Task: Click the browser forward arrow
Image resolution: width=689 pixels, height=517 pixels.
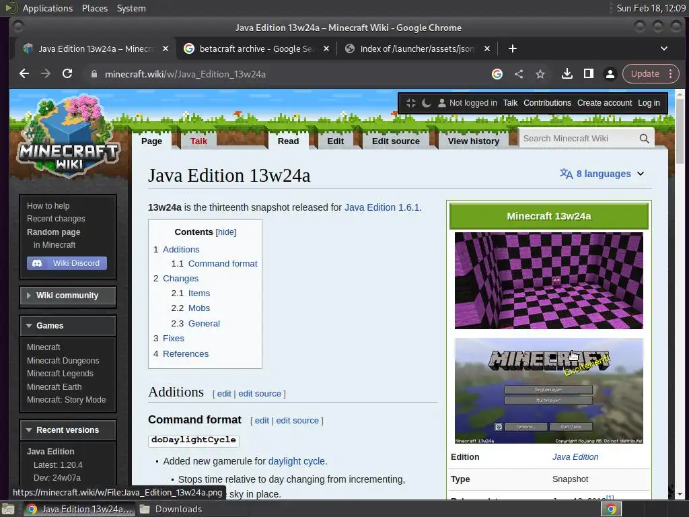Action: coord(46,74)
